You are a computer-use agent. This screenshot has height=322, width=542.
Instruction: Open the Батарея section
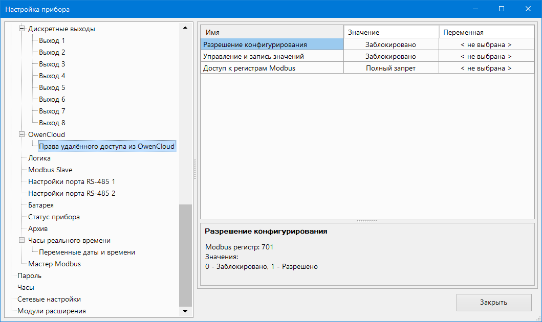41,205
